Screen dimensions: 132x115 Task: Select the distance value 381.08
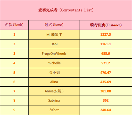click(106, 91)
